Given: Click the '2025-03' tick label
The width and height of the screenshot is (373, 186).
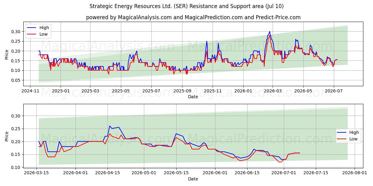Looking at the screenshot, I should pos(90,91).
